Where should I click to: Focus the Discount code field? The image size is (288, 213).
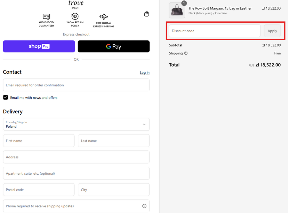click(x=214, y=31)
